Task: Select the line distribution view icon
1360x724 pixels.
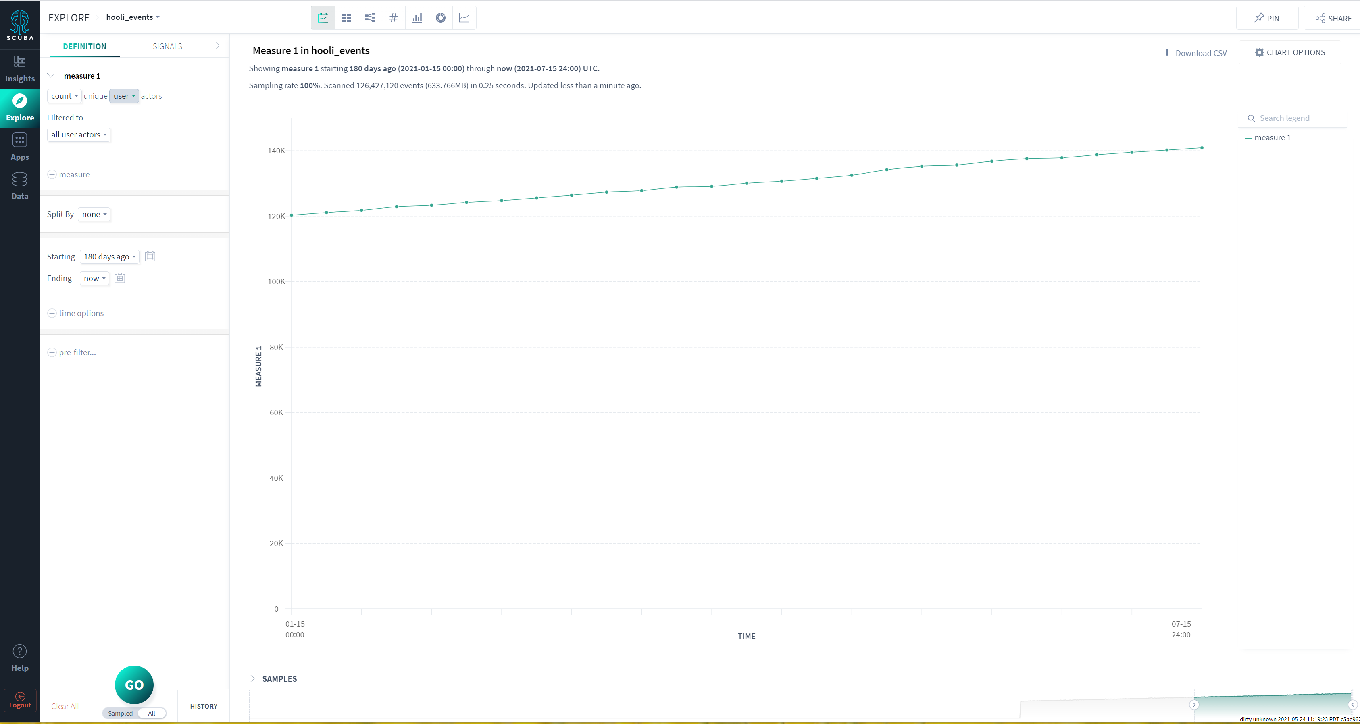Action: coord(464,18)
